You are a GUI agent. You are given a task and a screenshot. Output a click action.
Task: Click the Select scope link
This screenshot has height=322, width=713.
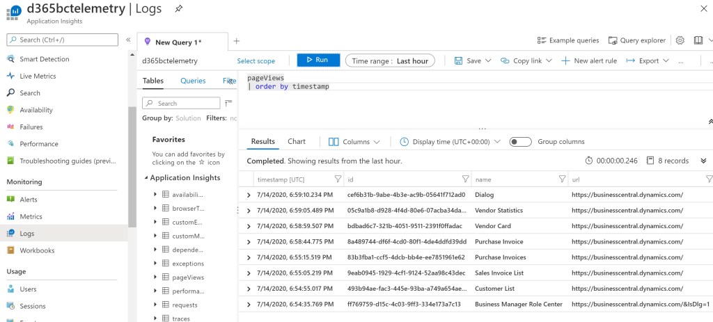click(x=256, y=61)
